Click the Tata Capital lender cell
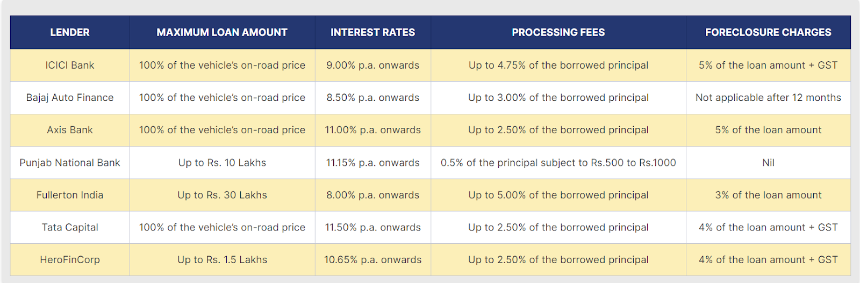Image resolution: width=860 pixels, height=283 pixels. coord(70,227)
